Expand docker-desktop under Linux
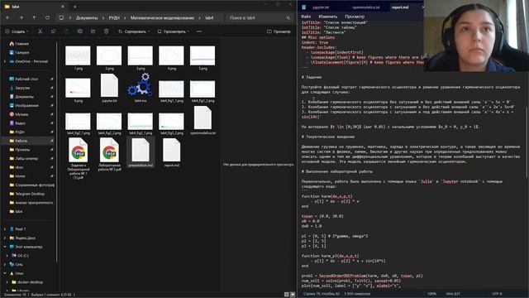This screenshot has width=529, height=298. pyautogui.click(x=7, y=281)
